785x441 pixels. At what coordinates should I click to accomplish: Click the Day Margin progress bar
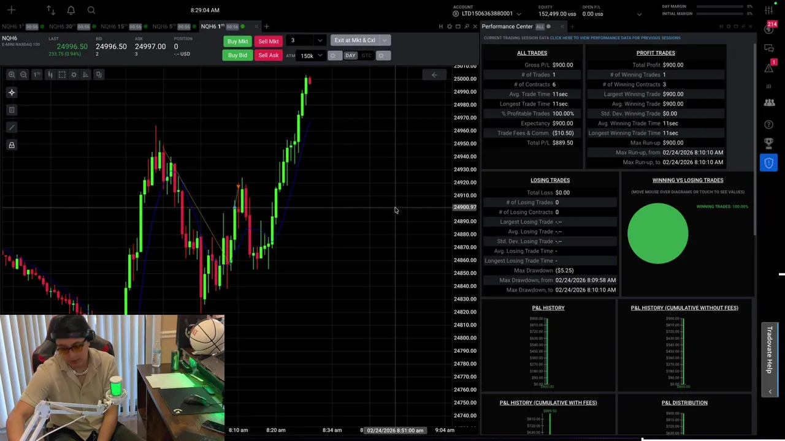(721, 7)
